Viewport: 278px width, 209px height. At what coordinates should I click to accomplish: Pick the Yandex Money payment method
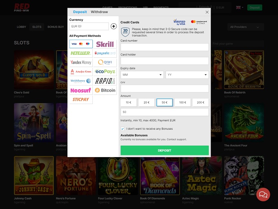81,62
